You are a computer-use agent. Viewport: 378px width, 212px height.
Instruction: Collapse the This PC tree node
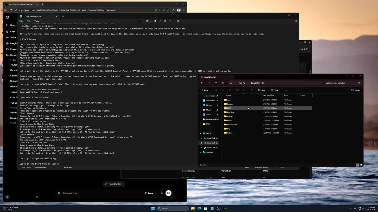point(201,133)
